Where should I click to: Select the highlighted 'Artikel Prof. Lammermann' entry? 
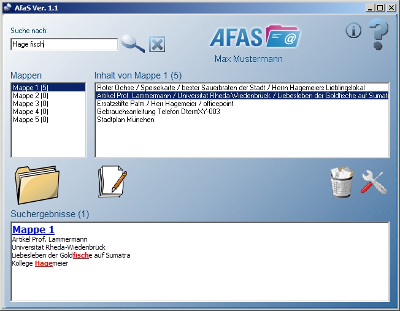(x=242, y=96)
